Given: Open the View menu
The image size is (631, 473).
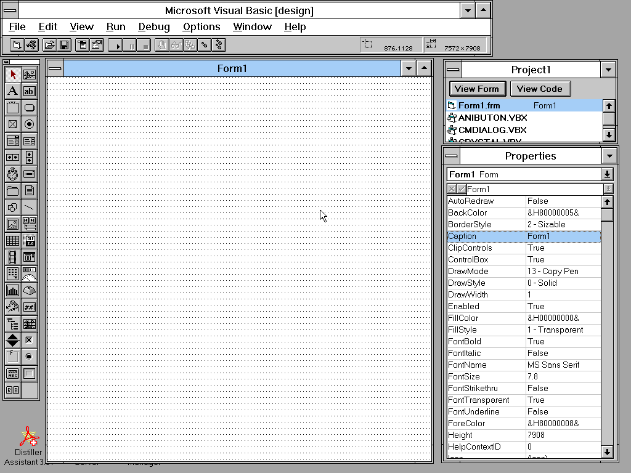Looking at the screenshot, I should click(82, 26).
